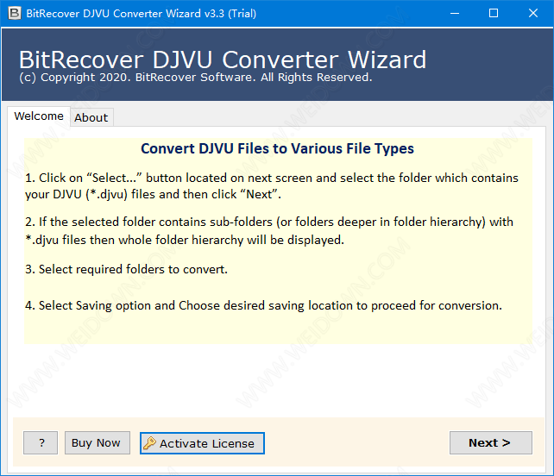Click the copyright 2020 notice text
Viewport: 554px width, 476px height.
(x=196, y=78)
